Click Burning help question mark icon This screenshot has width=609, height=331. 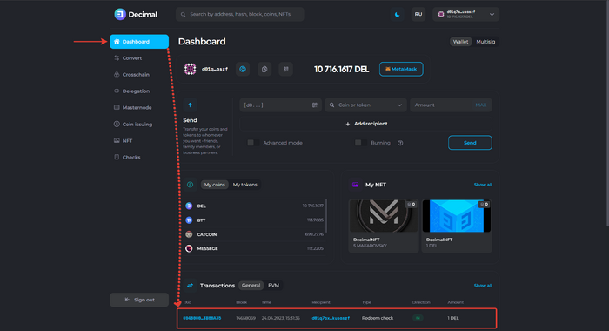[x=400, y=143]
